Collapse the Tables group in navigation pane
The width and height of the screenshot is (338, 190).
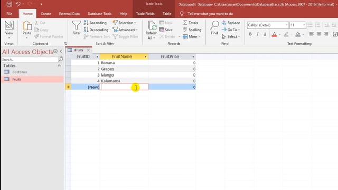[59, 65]
